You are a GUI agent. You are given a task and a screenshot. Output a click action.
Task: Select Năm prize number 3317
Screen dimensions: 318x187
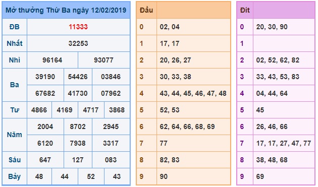[x=111, y=143]
